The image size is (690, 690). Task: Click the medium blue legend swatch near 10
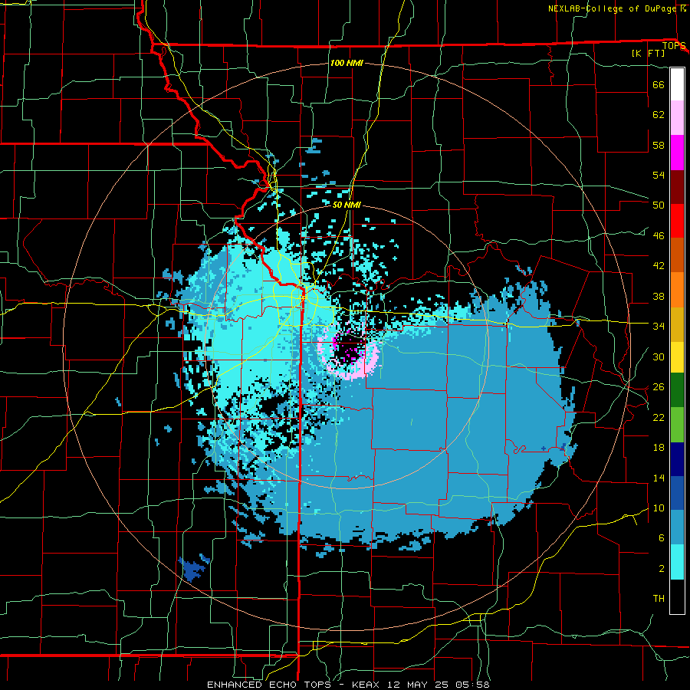tap(677, 493)
